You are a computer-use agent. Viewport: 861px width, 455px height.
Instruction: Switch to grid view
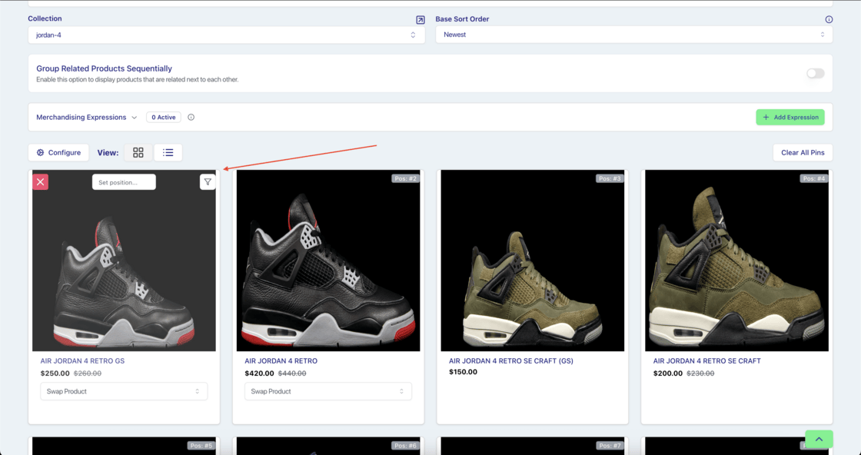(138, 153)
